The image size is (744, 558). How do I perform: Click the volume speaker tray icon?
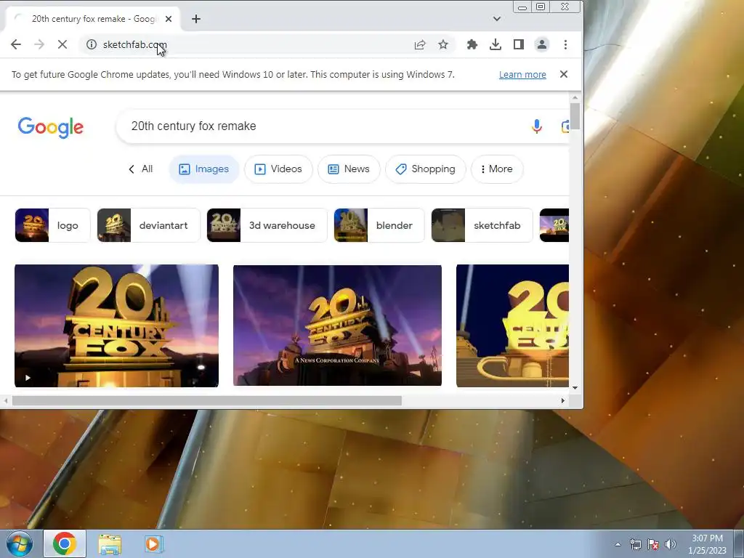pos(671,544)
